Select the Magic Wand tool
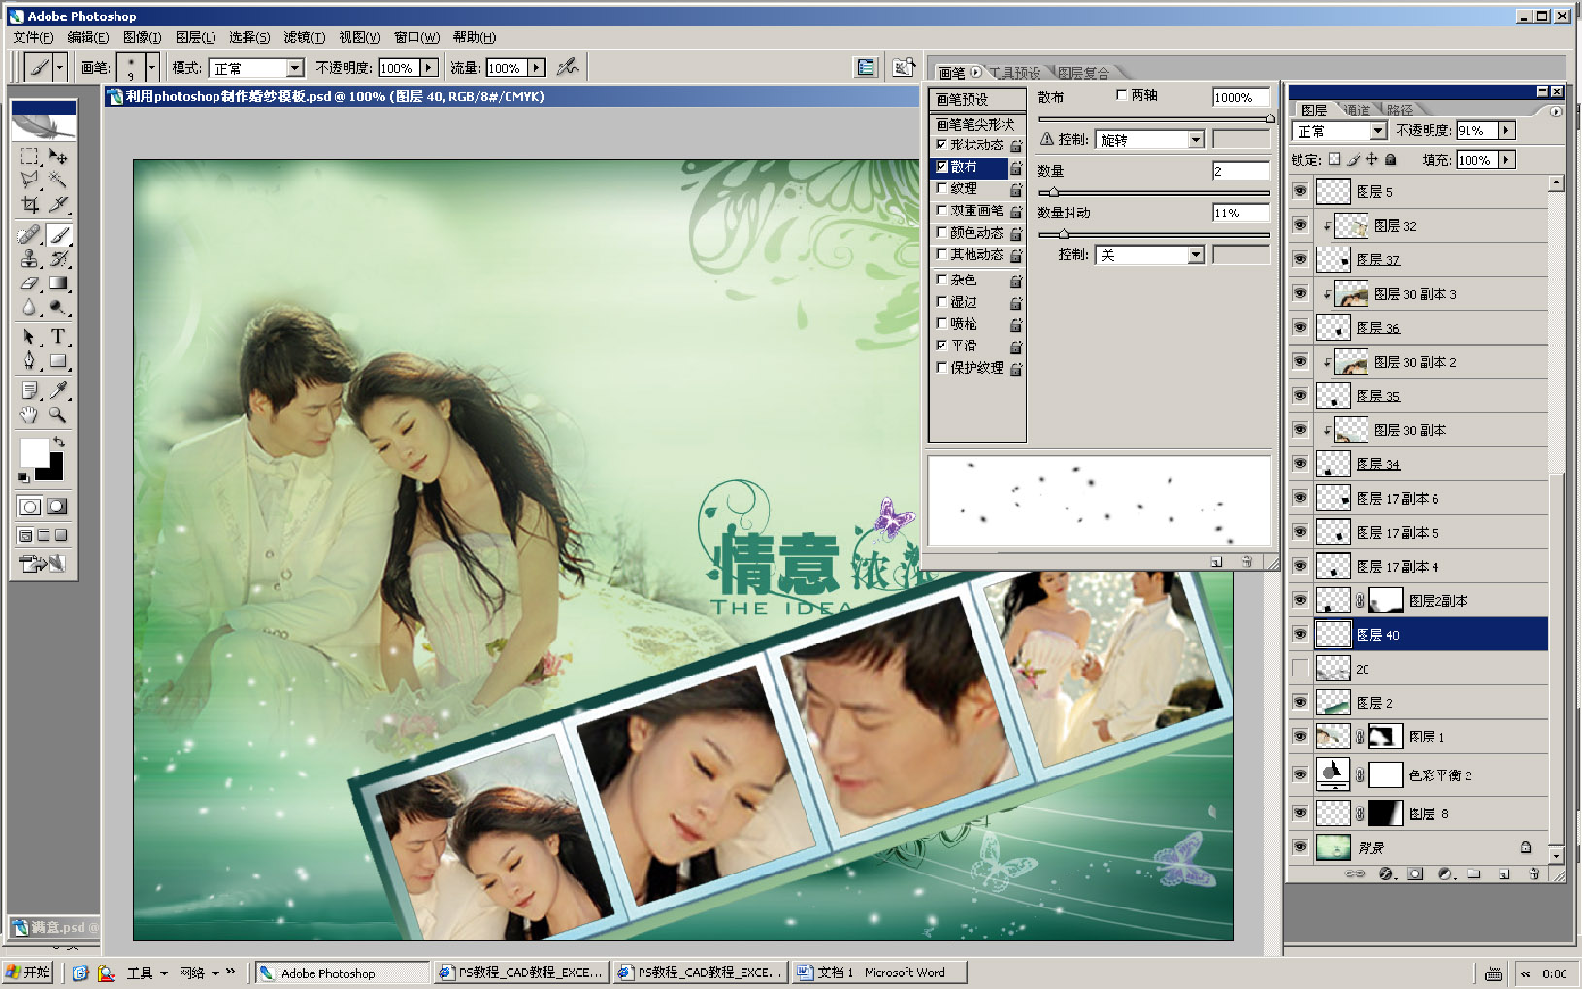Viewport: 1582px width, 989px height. 58,180
